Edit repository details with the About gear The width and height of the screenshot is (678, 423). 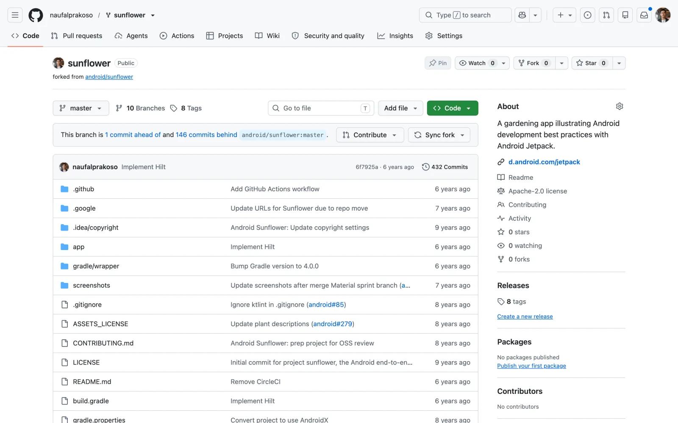tap(620, 106)
